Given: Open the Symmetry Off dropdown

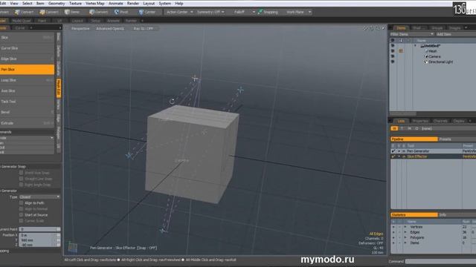Looking at the screenshot, I should click(210, 12).
